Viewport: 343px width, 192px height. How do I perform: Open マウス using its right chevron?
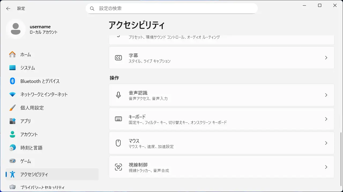pos(326,143)
